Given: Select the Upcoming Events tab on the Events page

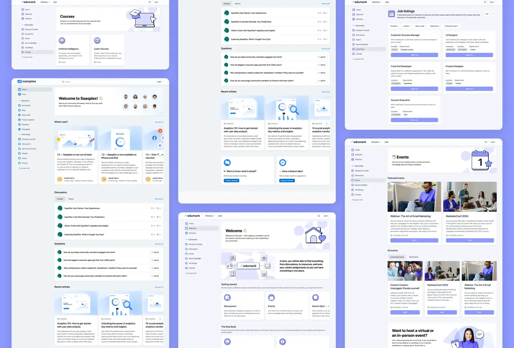Looking at the screenshot, I should (397, 257).
